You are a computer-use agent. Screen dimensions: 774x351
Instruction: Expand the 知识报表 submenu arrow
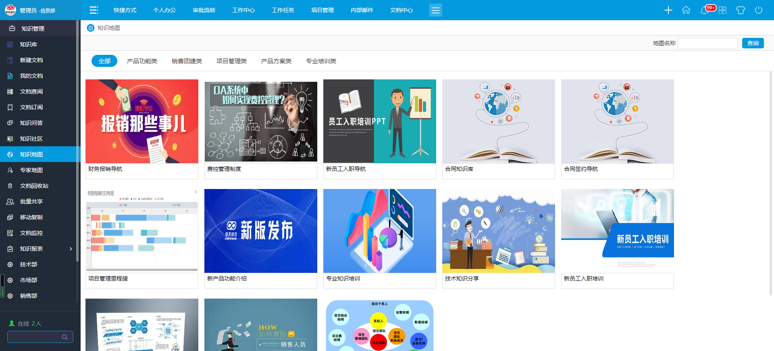[x=71, y=249]
